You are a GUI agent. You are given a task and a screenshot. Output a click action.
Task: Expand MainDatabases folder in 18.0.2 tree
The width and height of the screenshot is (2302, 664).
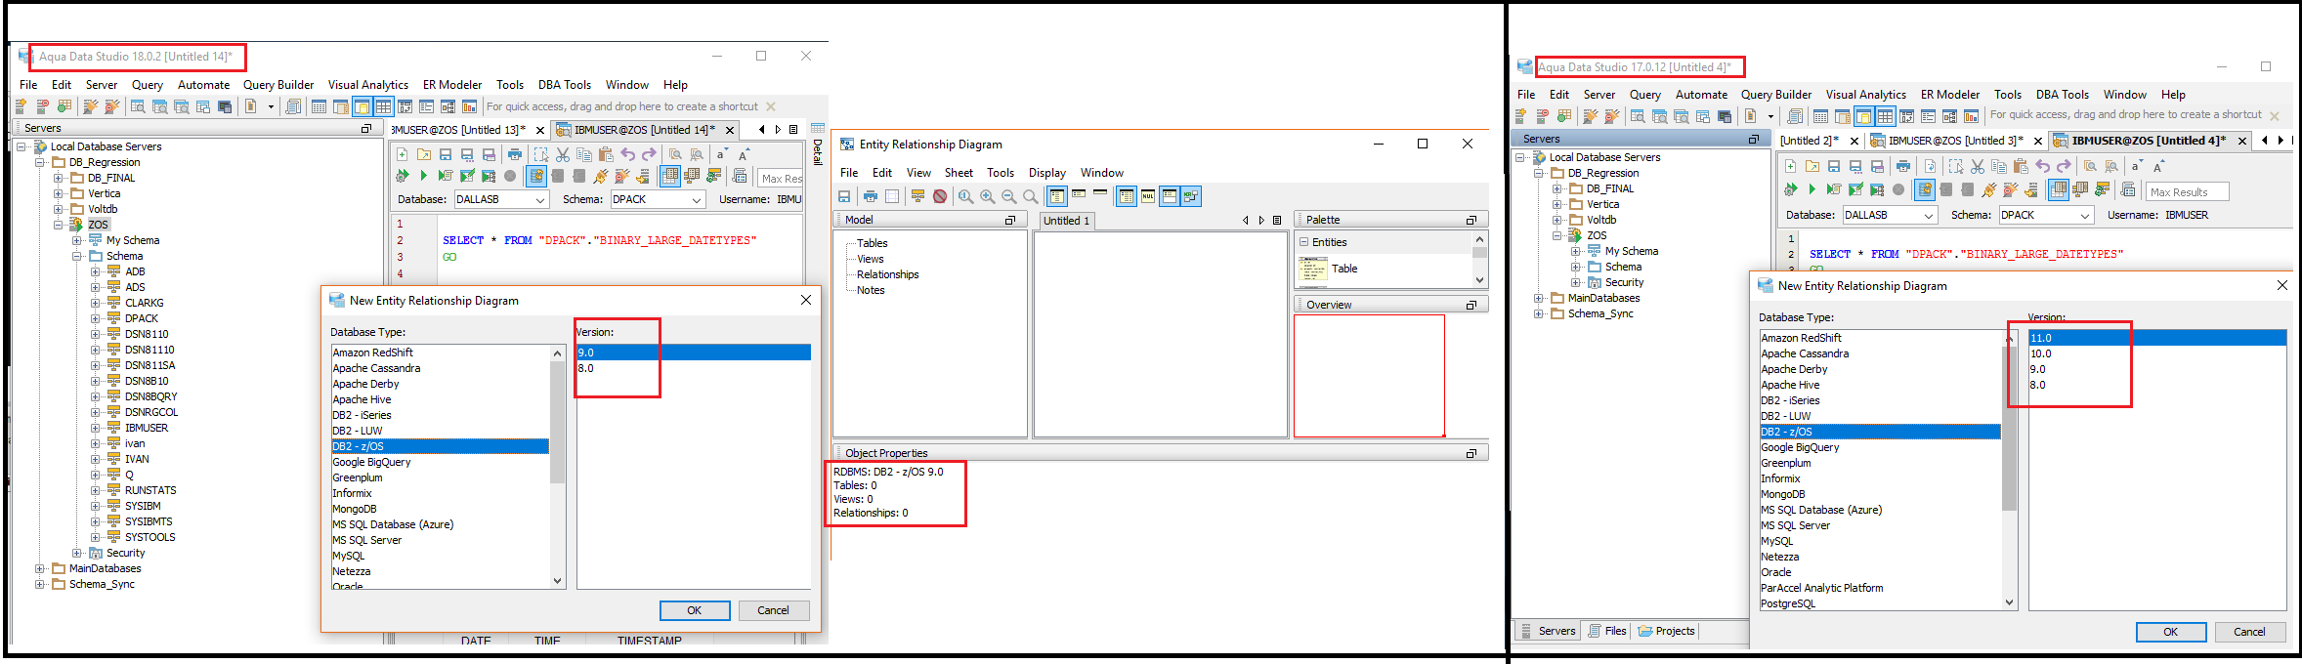40,568
